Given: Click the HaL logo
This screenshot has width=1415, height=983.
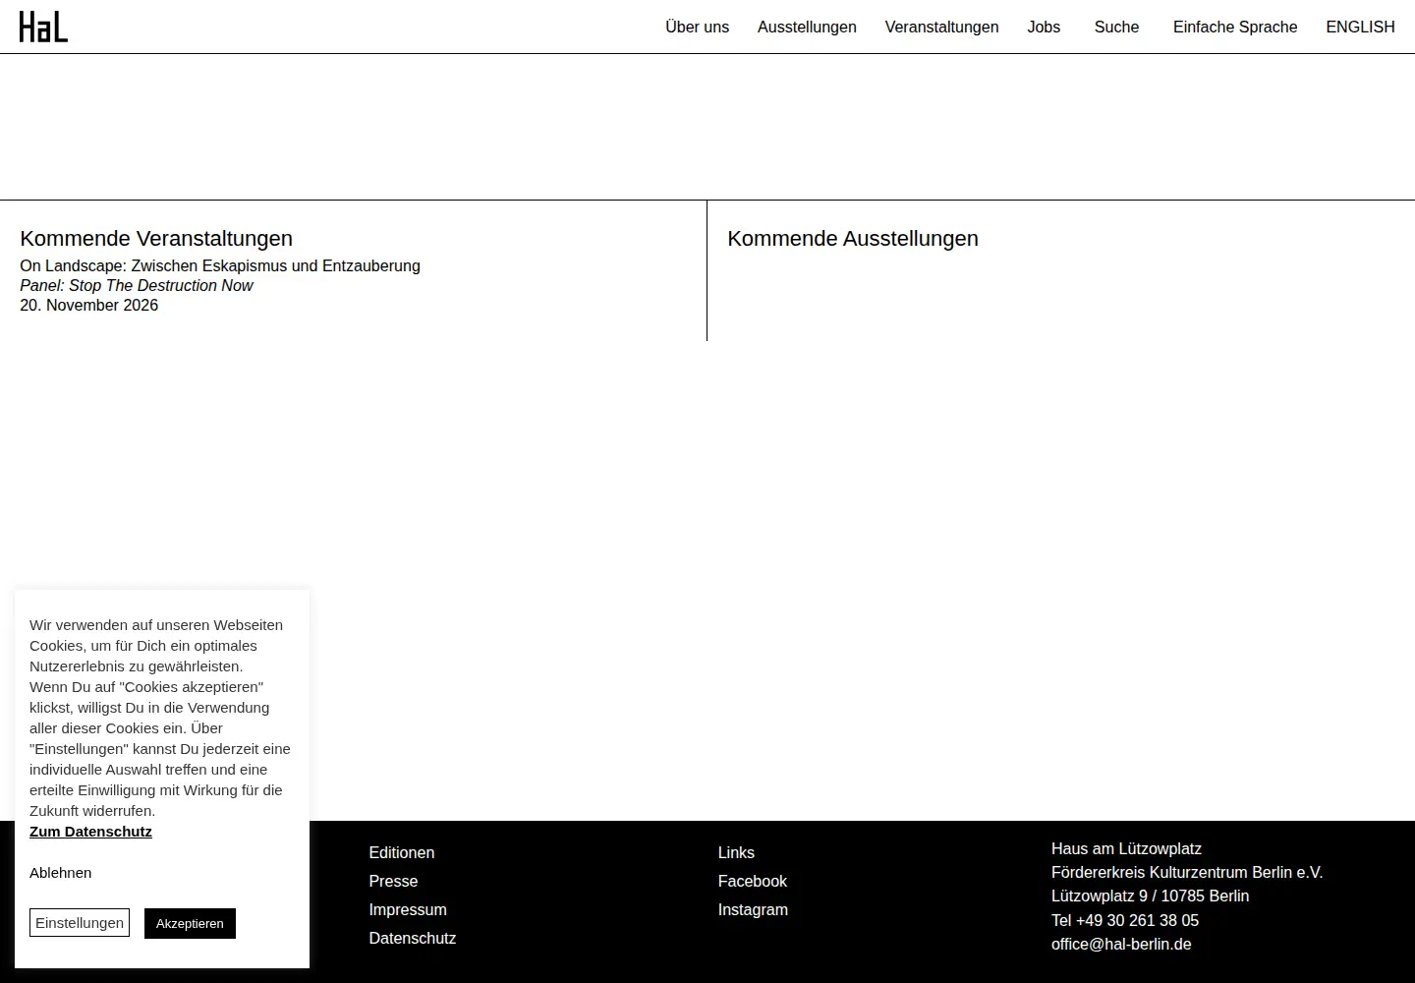Looking at the screenshot, I should 43,28.
